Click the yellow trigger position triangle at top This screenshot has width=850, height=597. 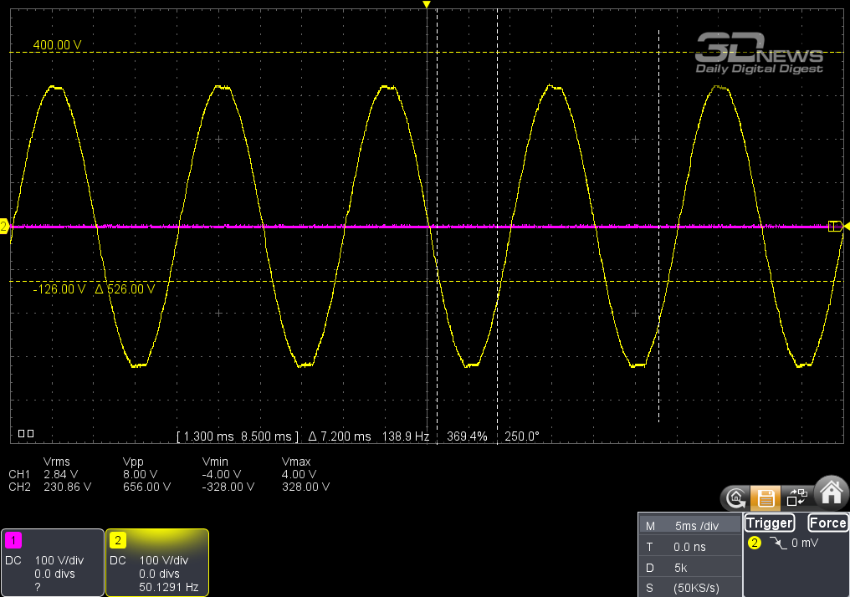(x=427, y=5)
